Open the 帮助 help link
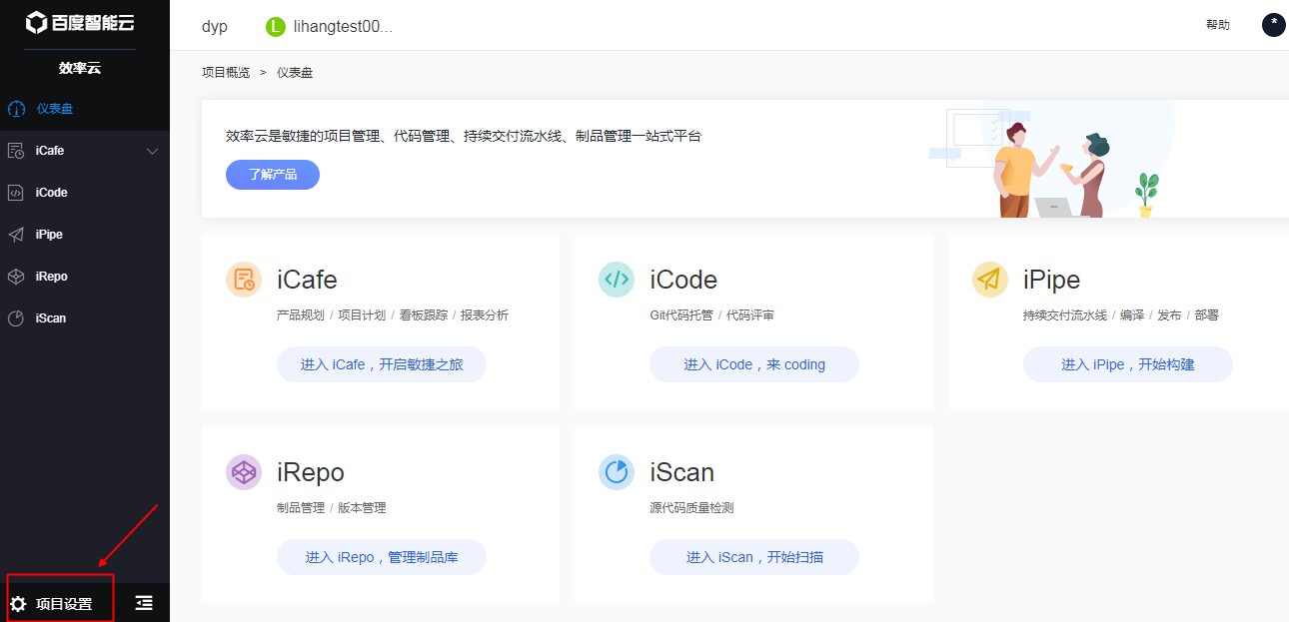1289x622 pixels. (1218, 25)
